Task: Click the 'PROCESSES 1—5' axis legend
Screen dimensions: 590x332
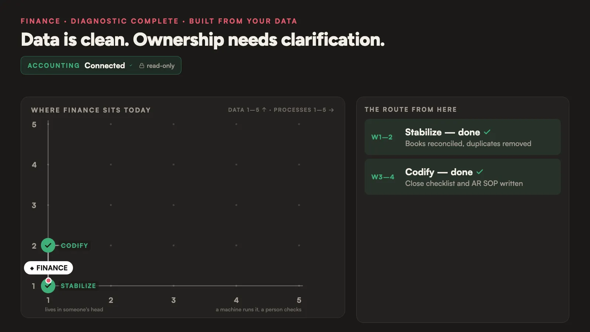Action: coord(300,110)
